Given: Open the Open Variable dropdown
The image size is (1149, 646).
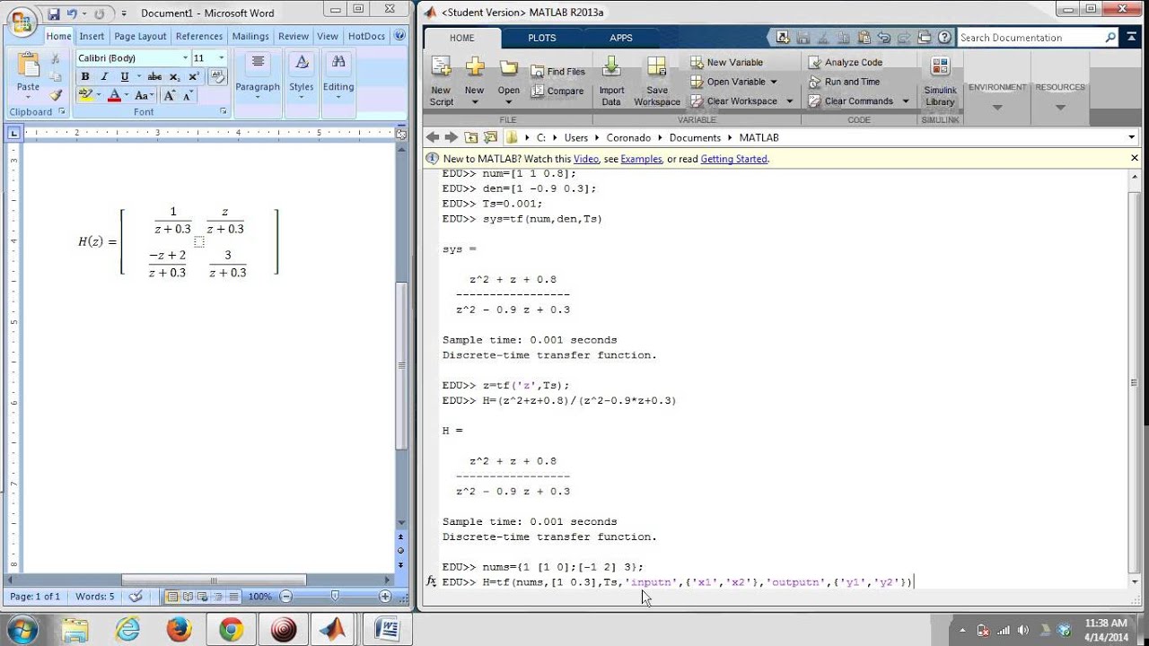Looking at the screenshot, I should [774, 82].
